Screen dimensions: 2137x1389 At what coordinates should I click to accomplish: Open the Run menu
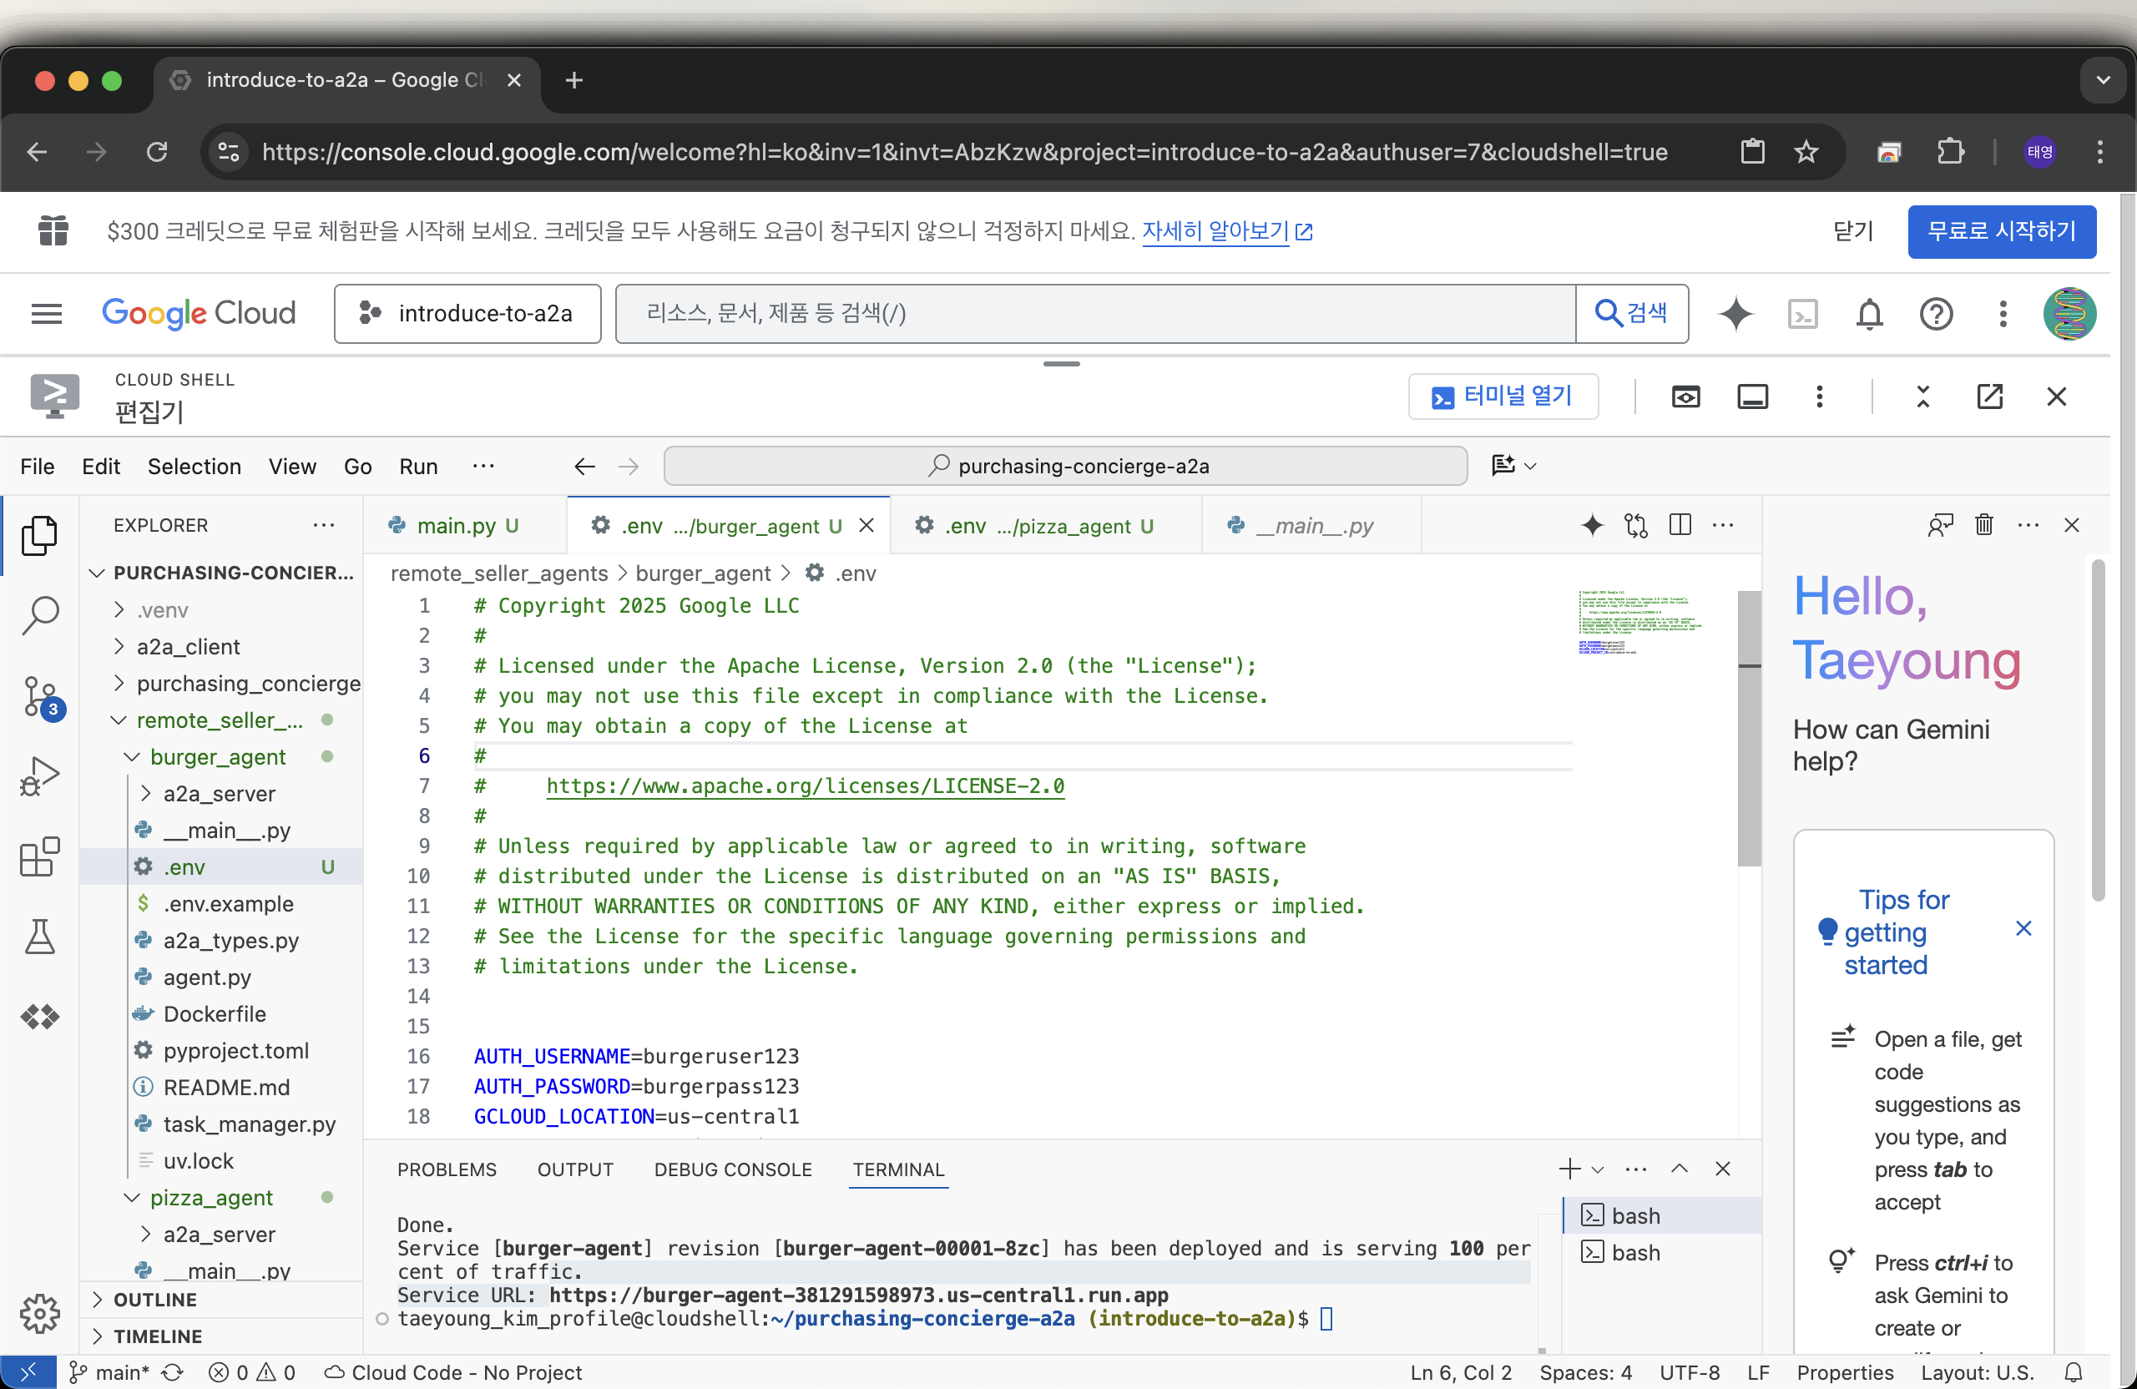(x=418, y=466)
